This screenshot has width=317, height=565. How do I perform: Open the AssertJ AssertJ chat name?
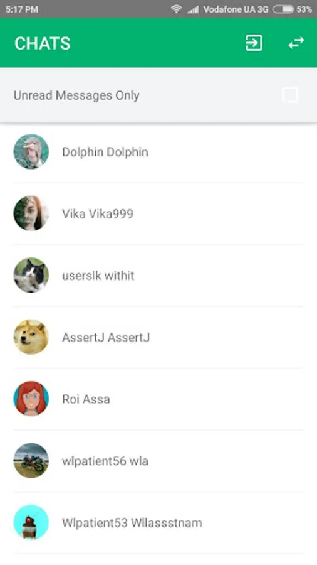point(106,337)
